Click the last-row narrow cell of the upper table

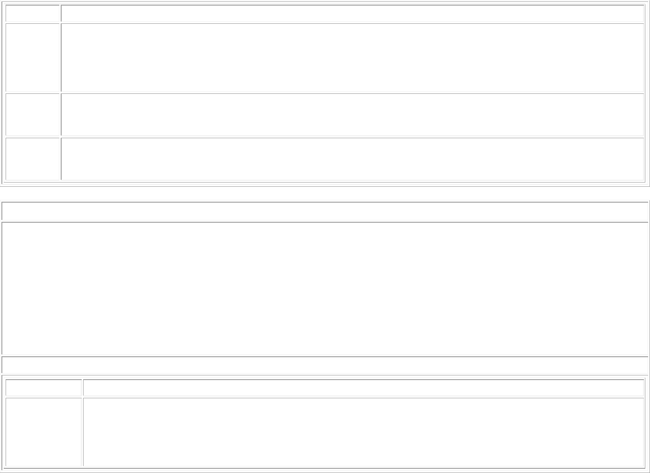[x=33, y=159]
